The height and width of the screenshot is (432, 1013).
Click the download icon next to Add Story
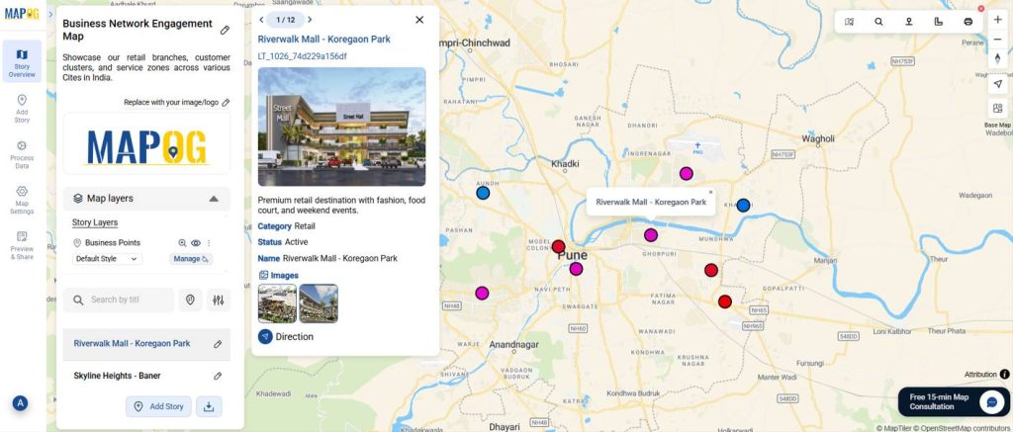point(209,407)
